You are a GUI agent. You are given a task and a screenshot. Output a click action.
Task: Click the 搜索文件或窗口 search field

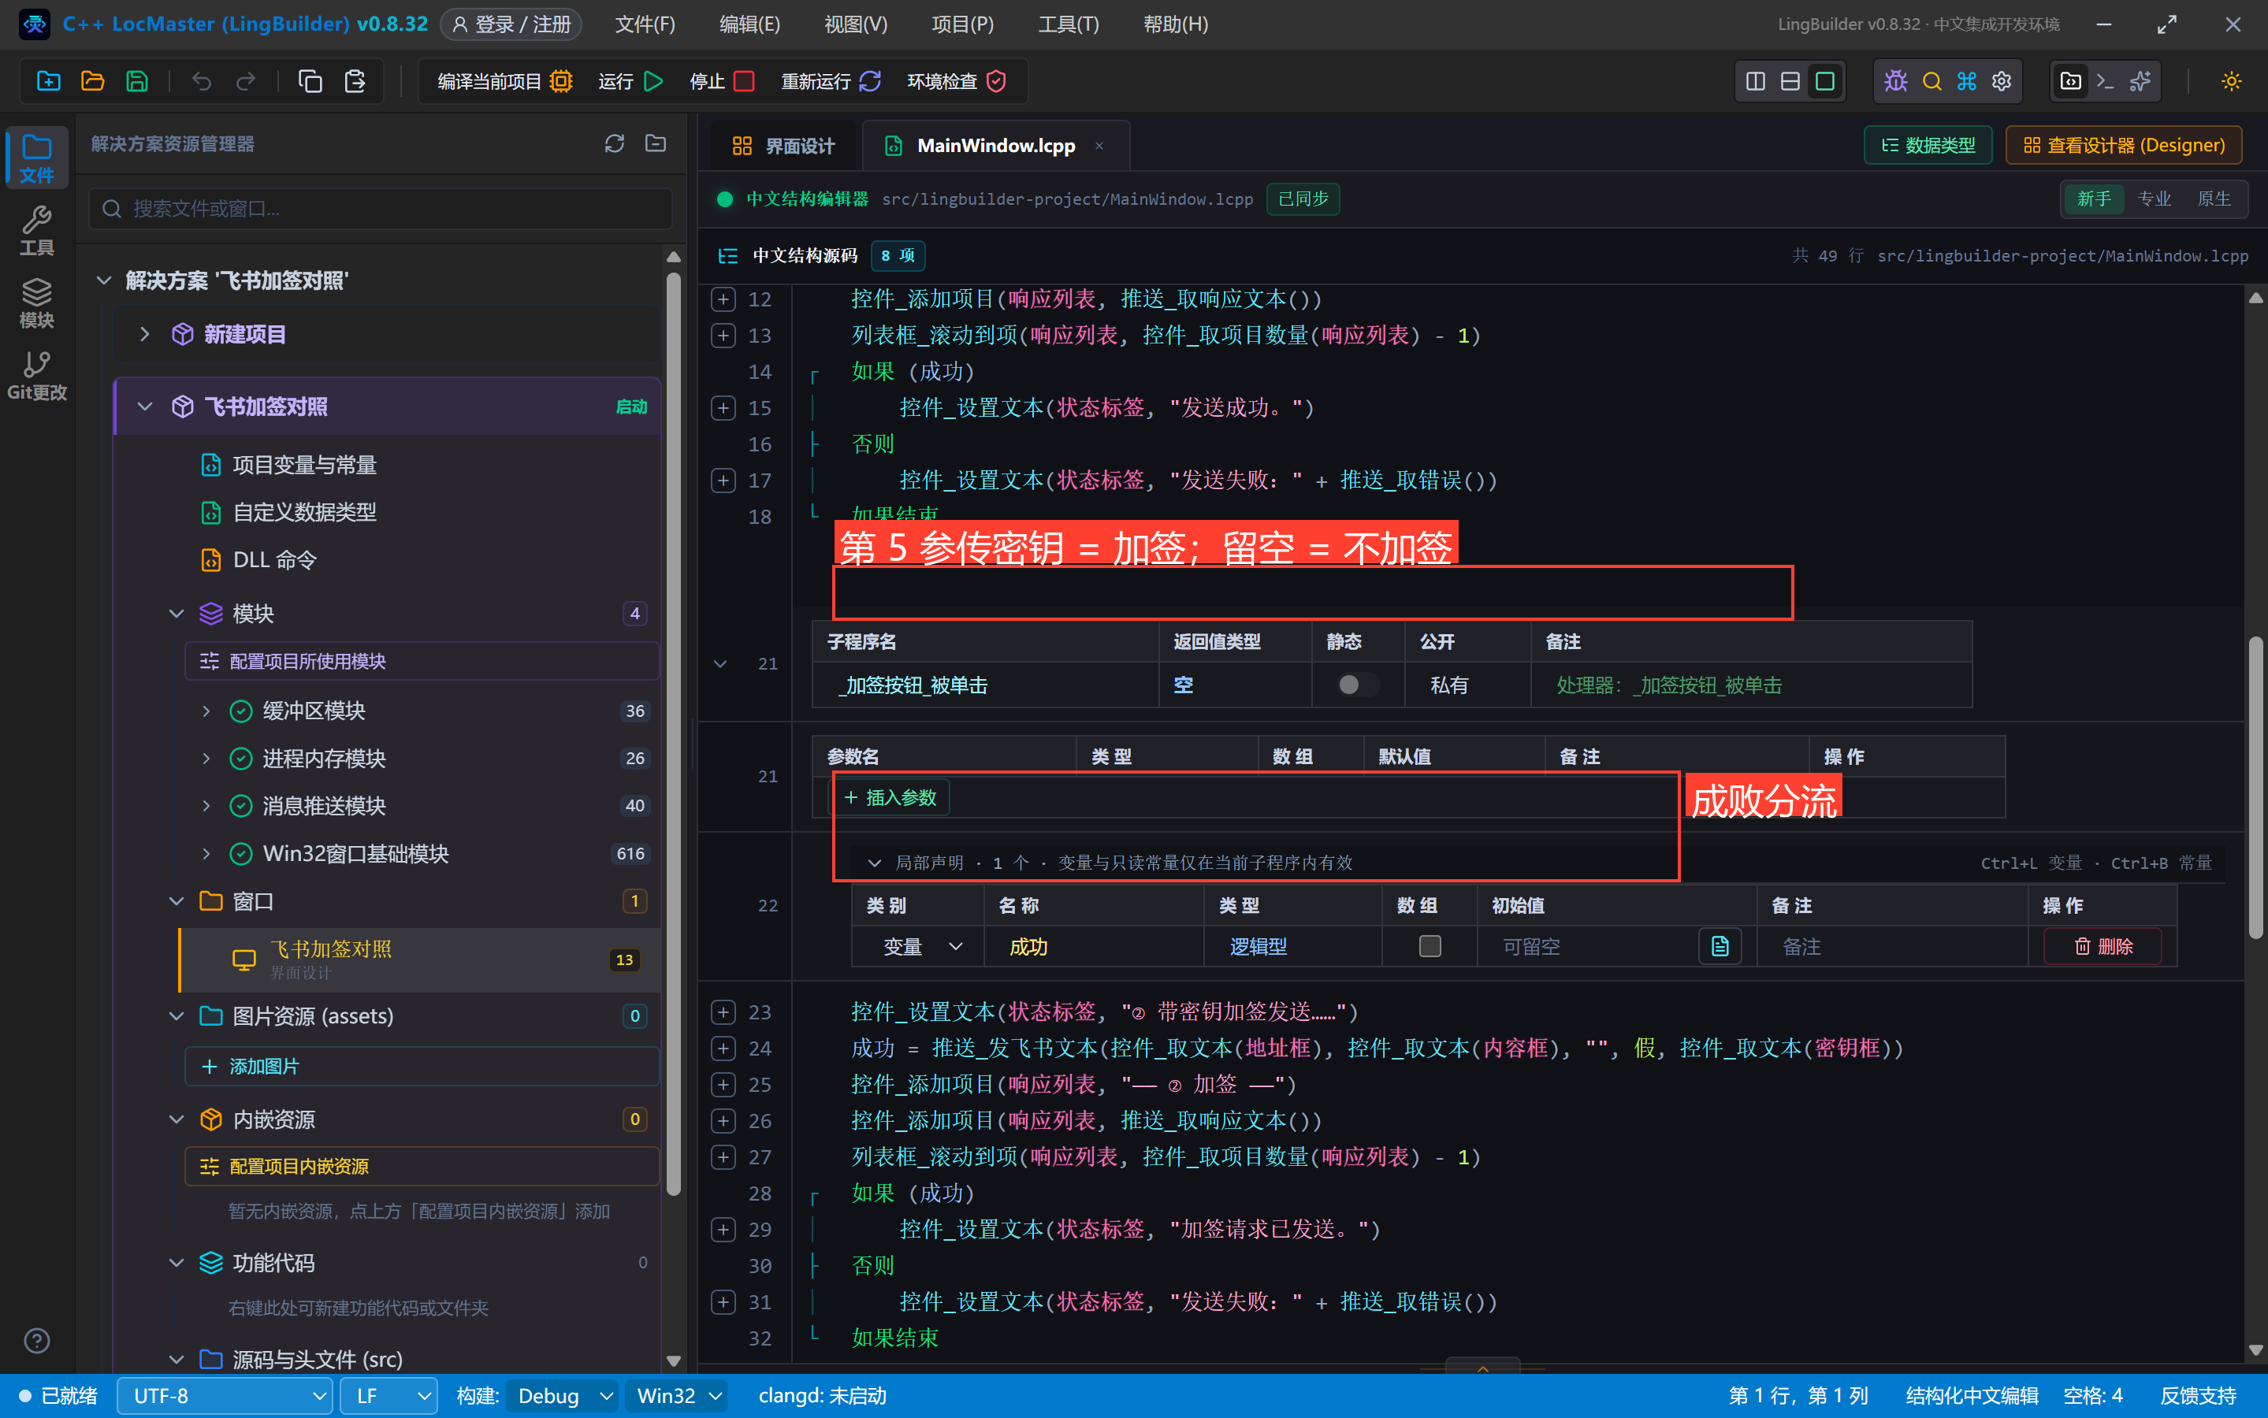point(381,208)
